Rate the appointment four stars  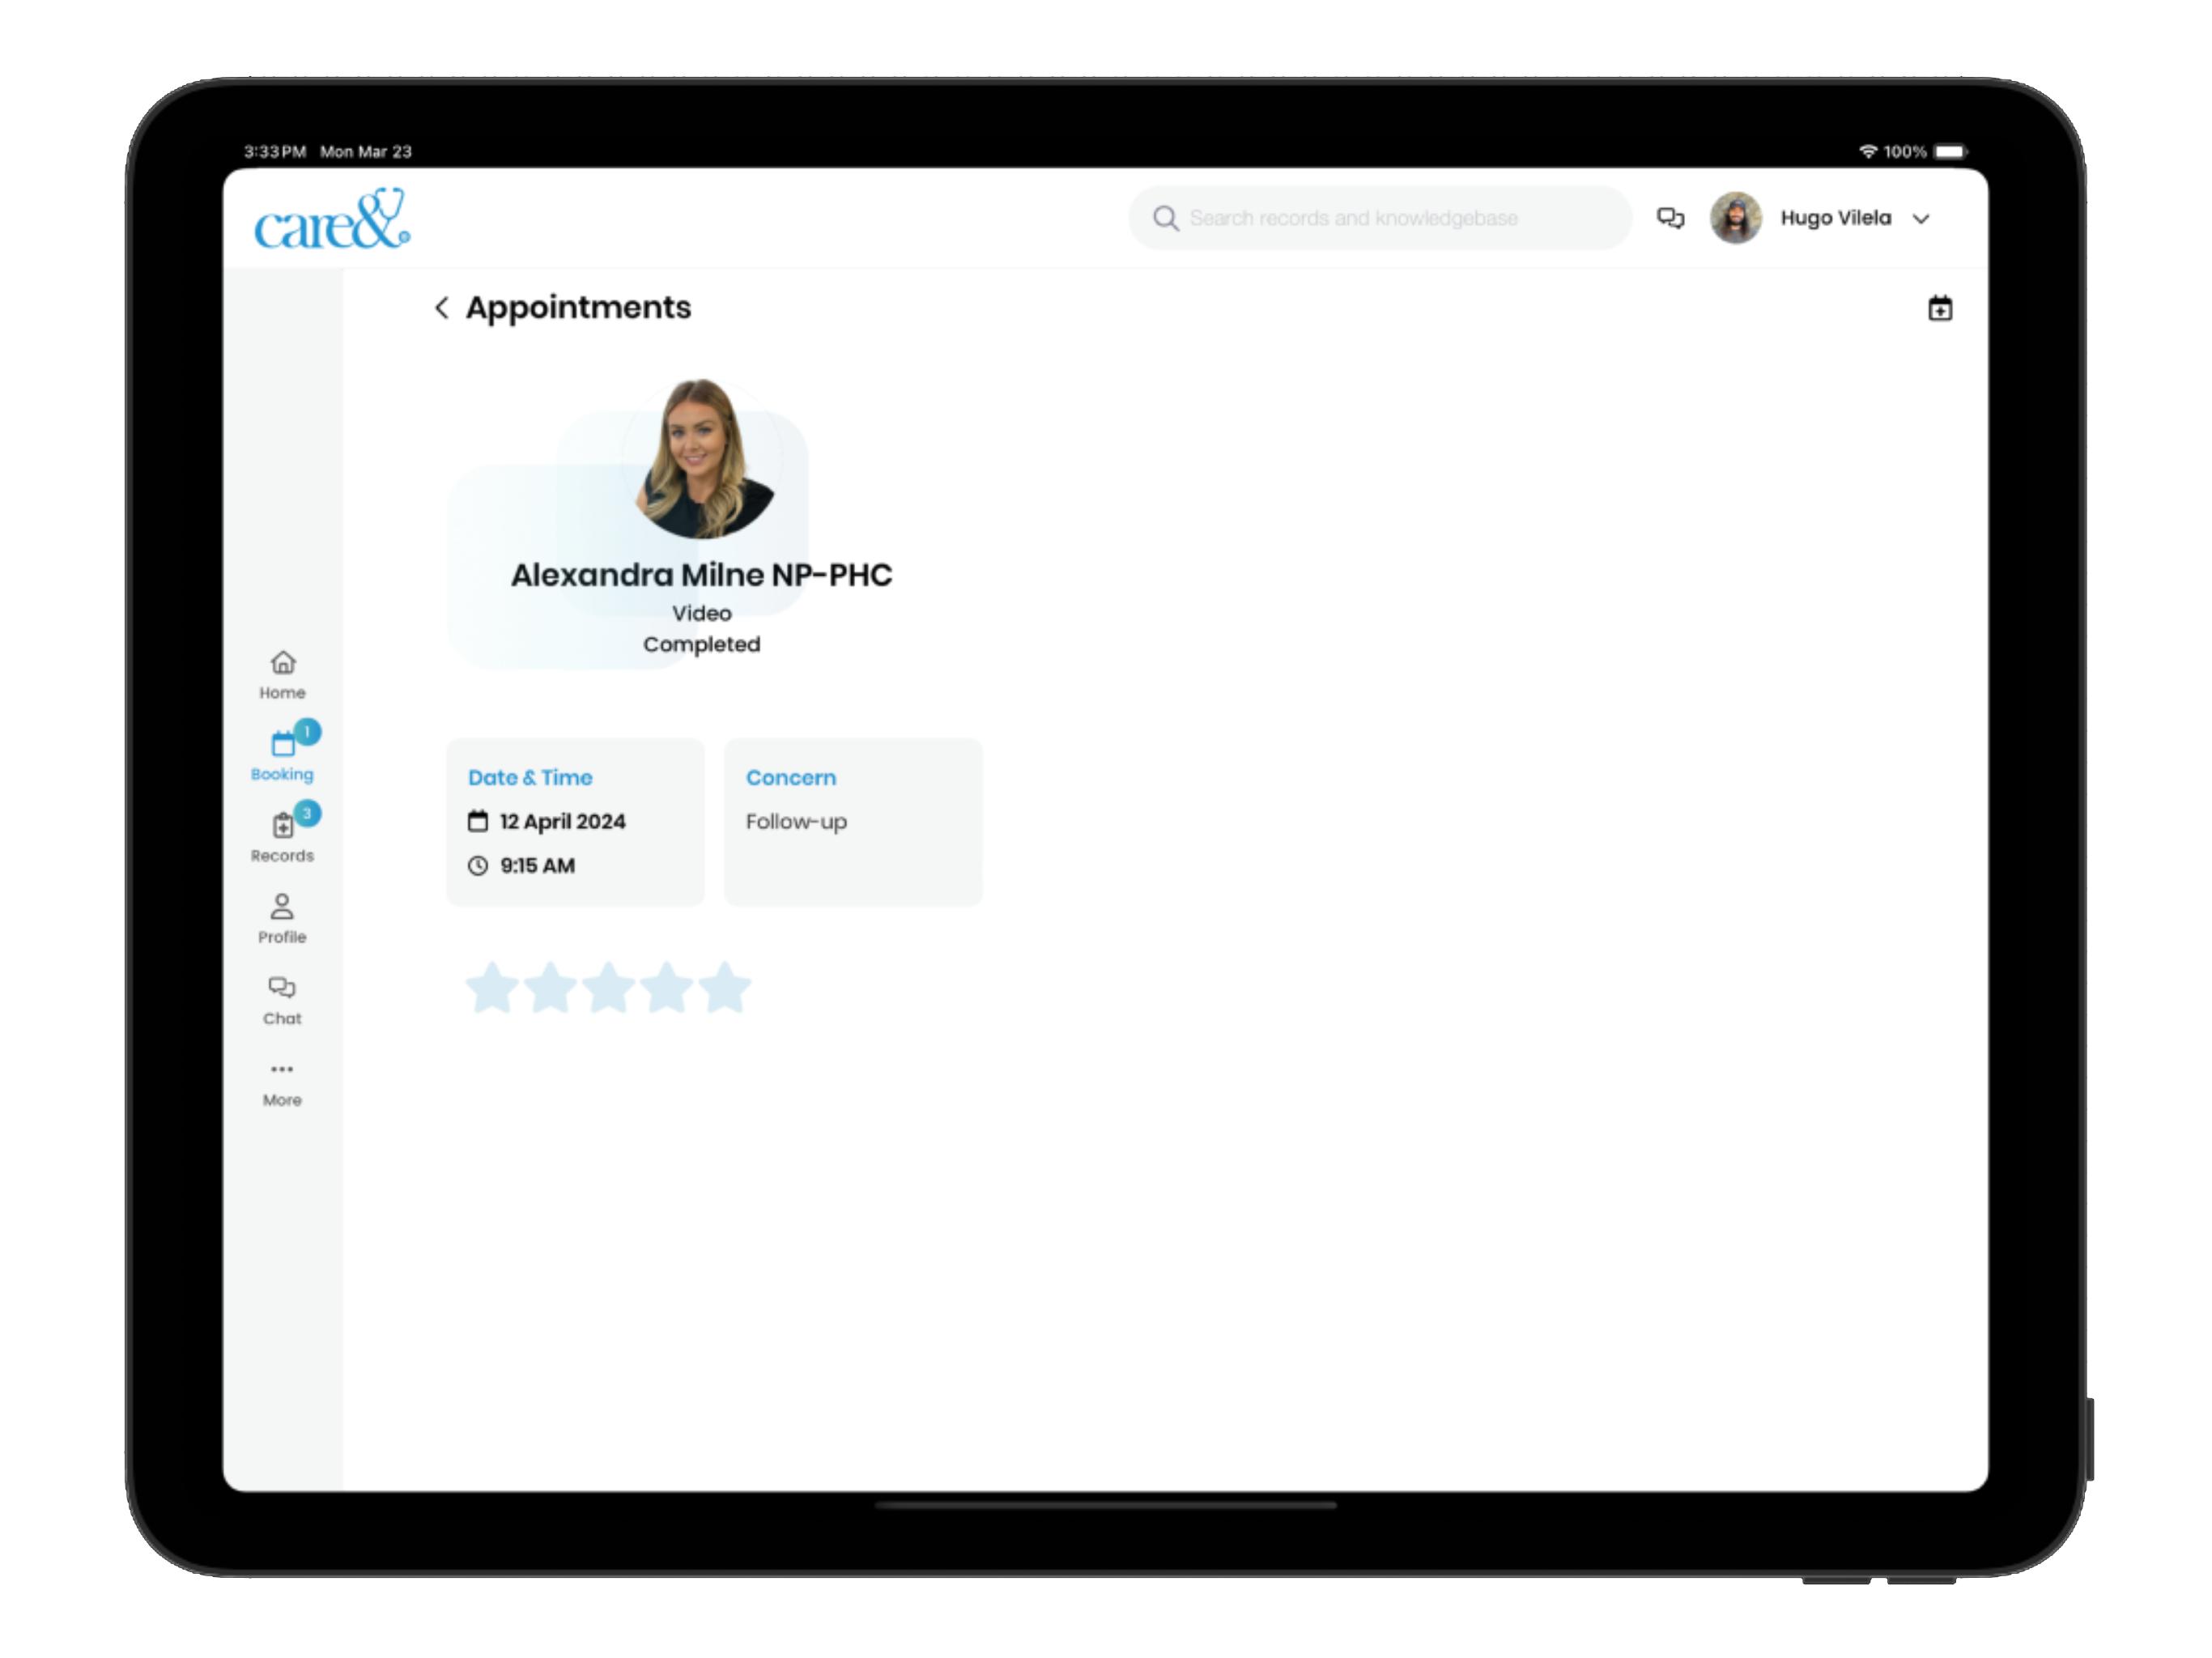(x=666, y=988)
